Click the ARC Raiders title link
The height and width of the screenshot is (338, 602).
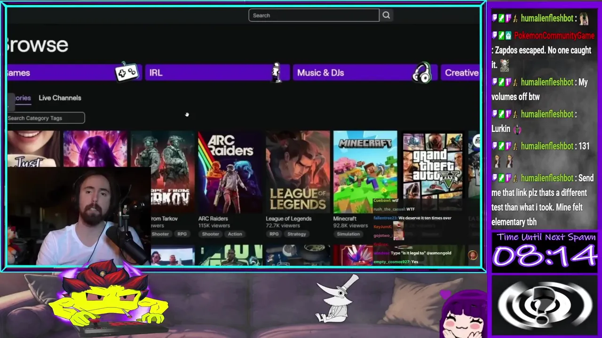(213, 218)
